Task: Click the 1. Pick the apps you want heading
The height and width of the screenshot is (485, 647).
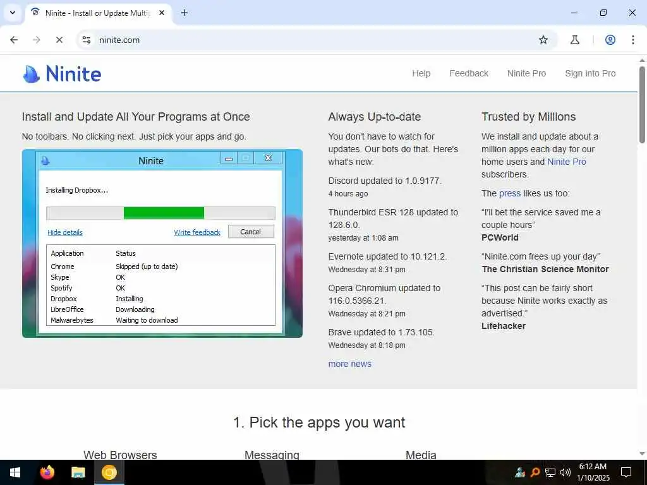Action: point(319,422)
